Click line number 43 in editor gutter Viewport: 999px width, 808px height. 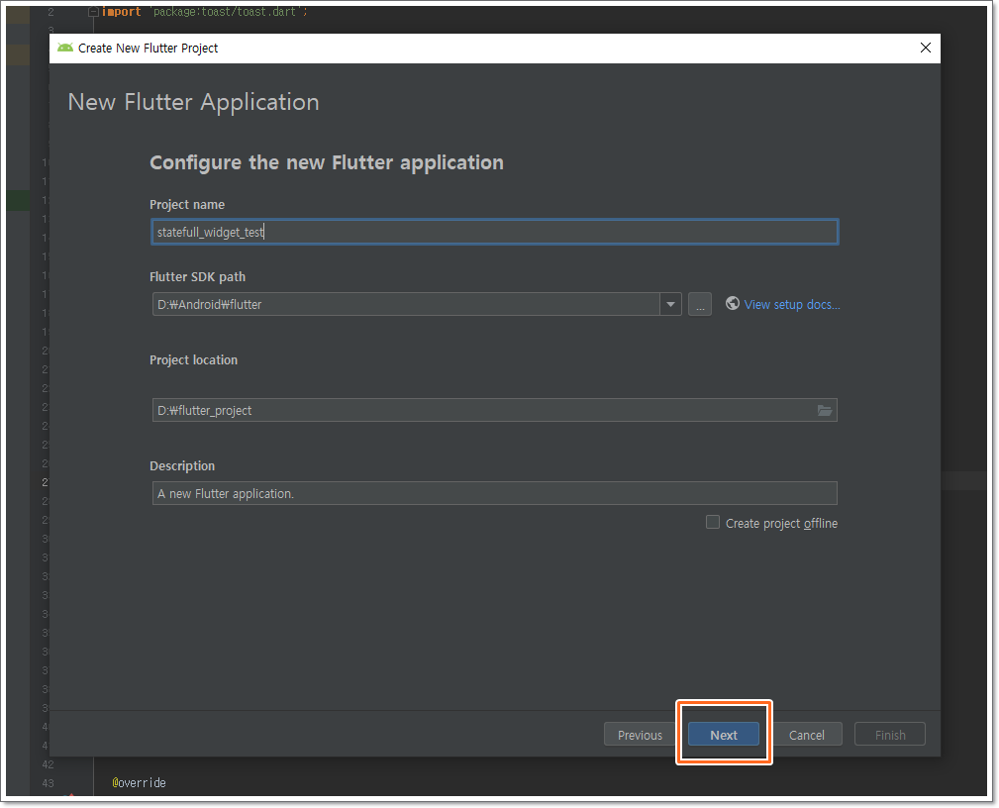click(x=48, y=783)
